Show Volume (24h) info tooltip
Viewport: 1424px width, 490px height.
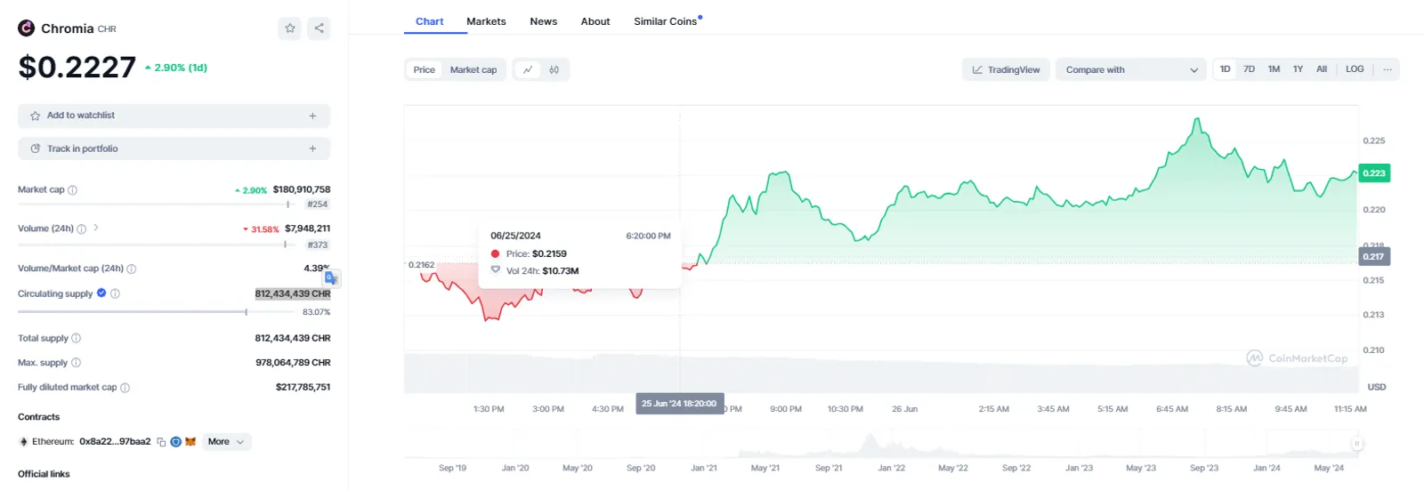pyautogui.click(x=82, y=229)
